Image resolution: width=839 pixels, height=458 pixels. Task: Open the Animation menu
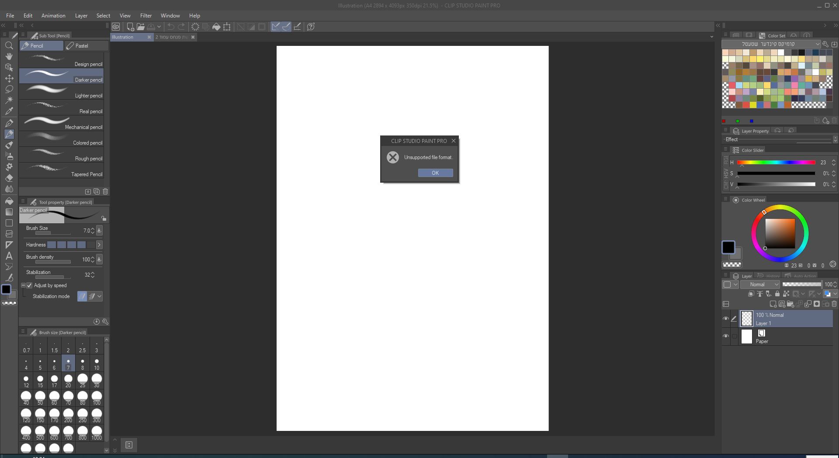(53, 16)
